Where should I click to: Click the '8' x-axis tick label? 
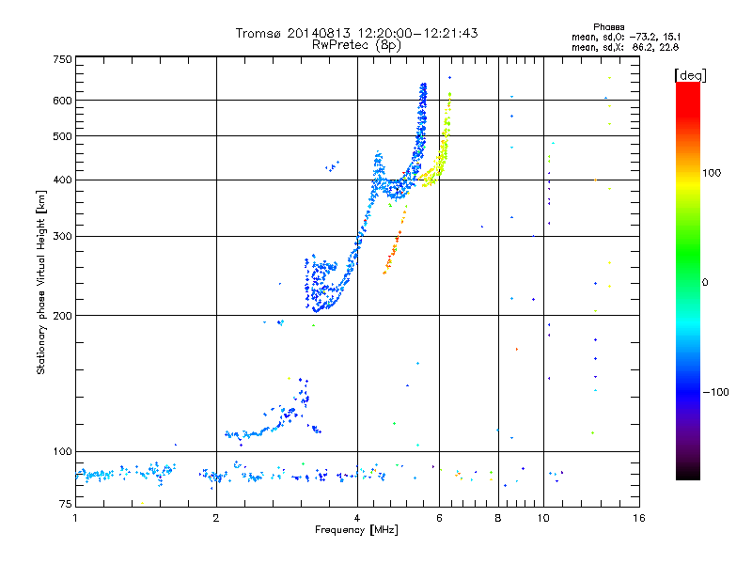(498, 518)
